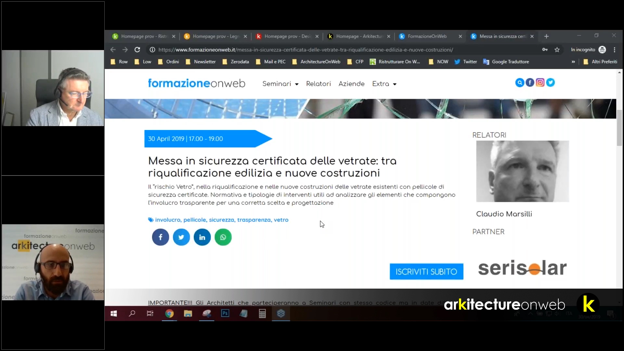This screenshot has width=624, height=351.
Task: Share the seminar on LinkedIn
Action: [202, 237]
